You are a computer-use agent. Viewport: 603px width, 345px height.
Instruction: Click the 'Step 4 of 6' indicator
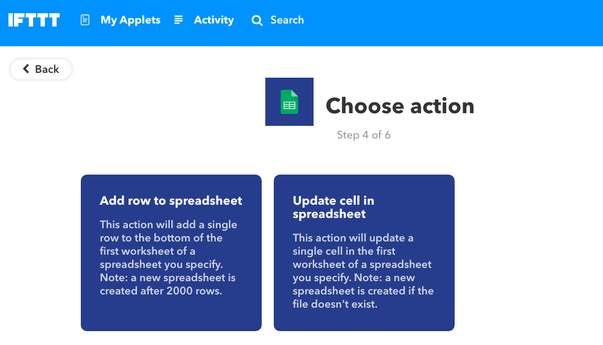click(364, 135)
